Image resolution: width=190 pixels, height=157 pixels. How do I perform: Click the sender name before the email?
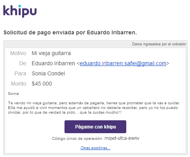tap(53, 63)
